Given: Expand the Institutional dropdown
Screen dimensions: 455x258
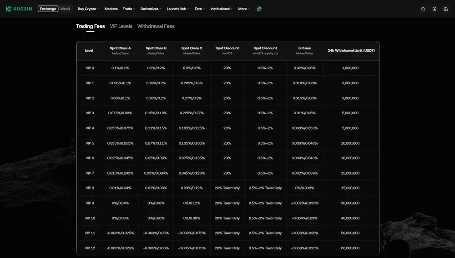Looking at the screenshot, I should [222, 9].
